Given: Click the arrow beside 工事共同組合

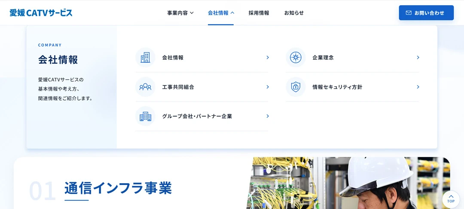Looking at the screenshot, I should pos(268,87).
